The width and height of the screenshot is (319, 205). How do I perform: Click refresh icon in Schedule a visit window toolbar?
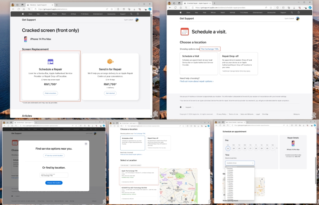[x=175, y=8]
